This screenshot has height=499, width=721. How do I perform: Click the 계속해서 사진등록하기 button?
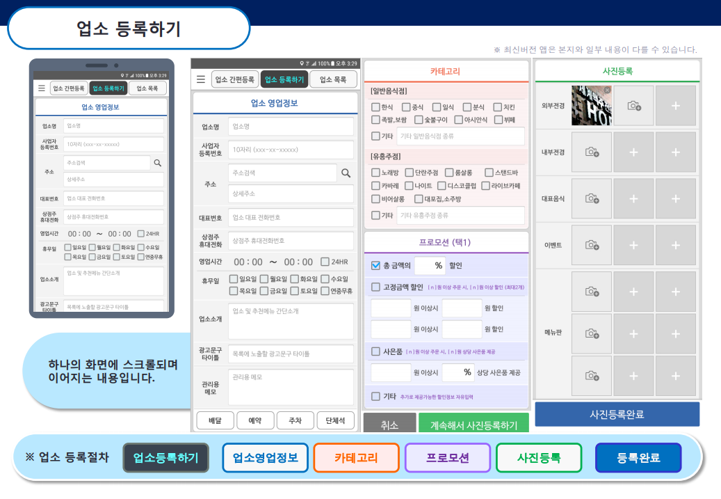473,425
